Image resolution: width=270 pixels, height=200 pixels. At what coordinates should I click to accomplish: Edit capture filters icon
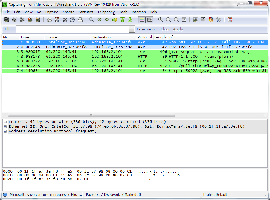[195, 20]
